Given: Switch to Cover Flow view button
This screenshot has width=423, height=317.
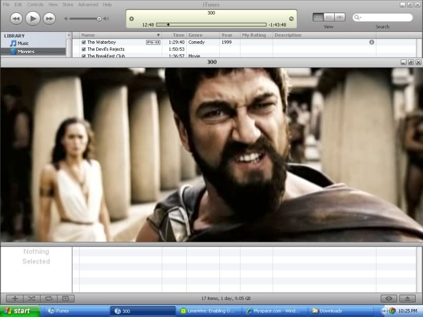Looking at the screenshot, I should (339, 17).
